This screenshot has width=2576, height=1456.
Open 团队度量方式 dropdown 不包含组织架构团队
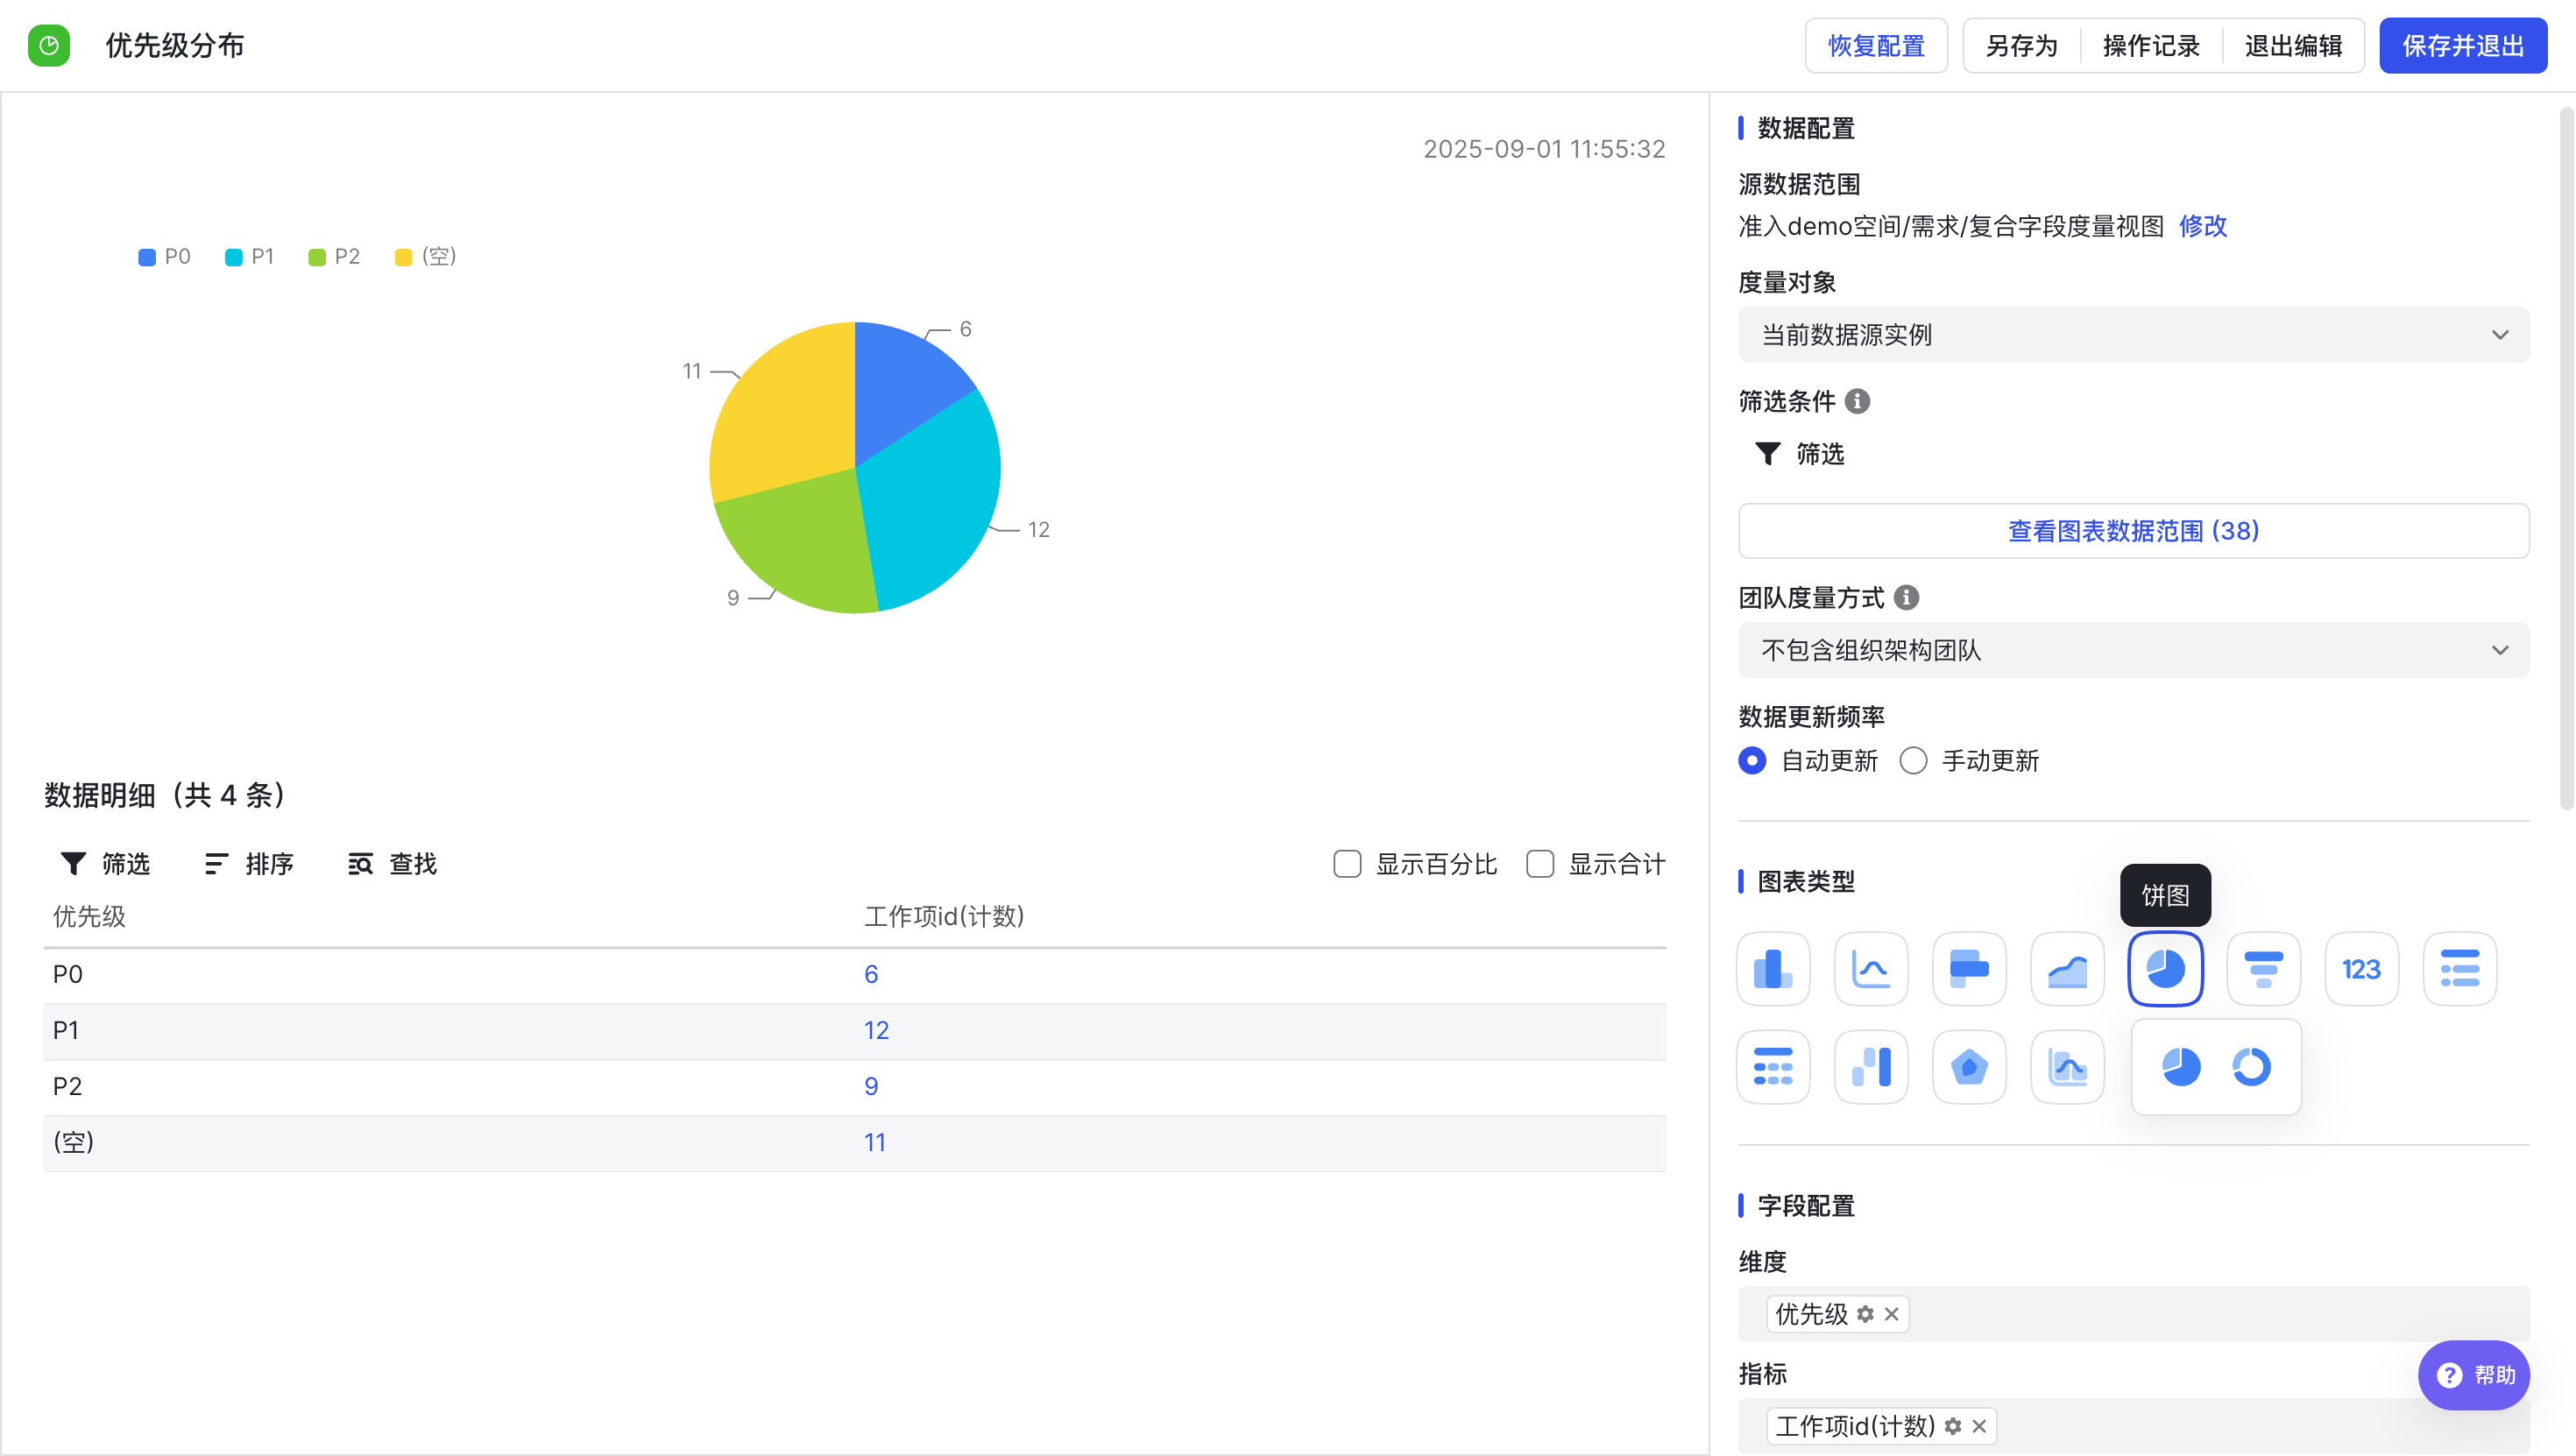pos(2133,650)
